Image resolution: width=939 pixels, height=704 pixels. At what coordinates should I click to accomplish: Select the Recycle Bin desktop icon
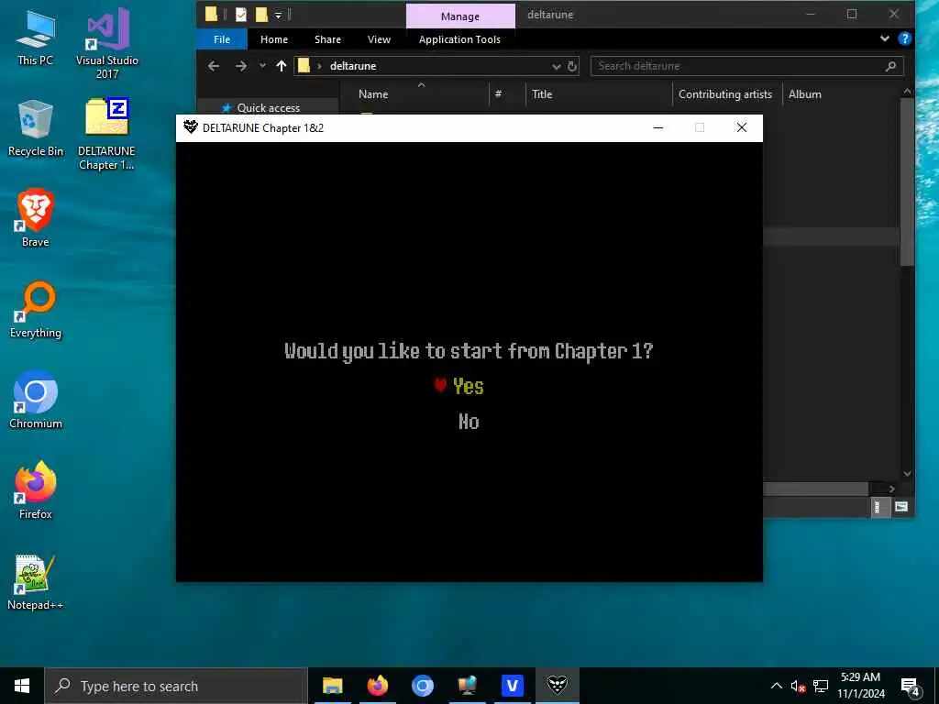(36, 128)
